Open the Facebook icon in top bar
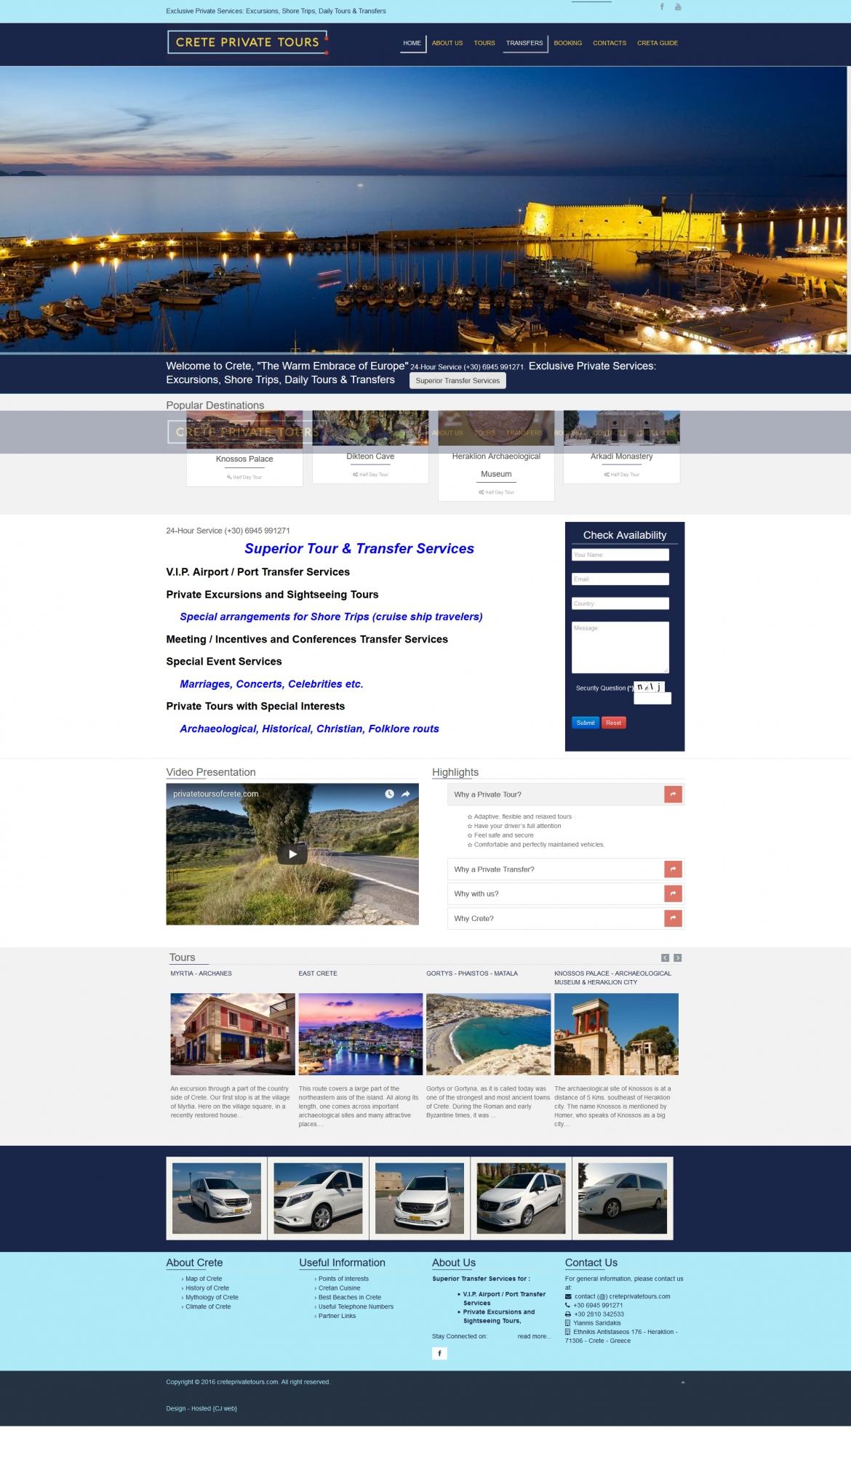The height and width of the screenshot is (1470, 851). point(662,7)
